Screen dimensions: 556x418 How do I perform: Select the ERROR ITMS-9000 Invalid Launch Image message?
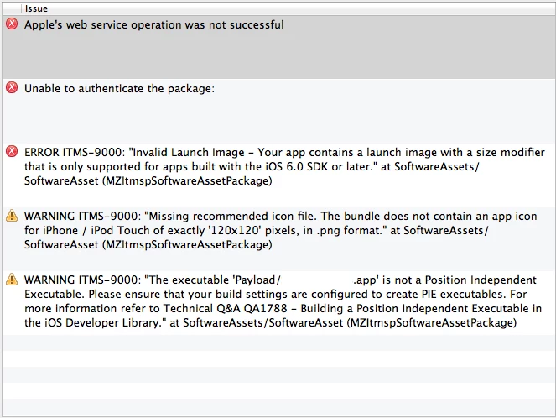[284, 166]
